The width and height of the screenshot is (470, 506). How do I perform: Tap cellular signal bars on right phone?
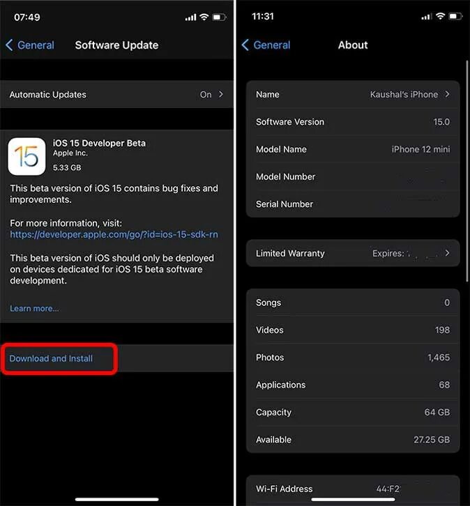point(426,17)
